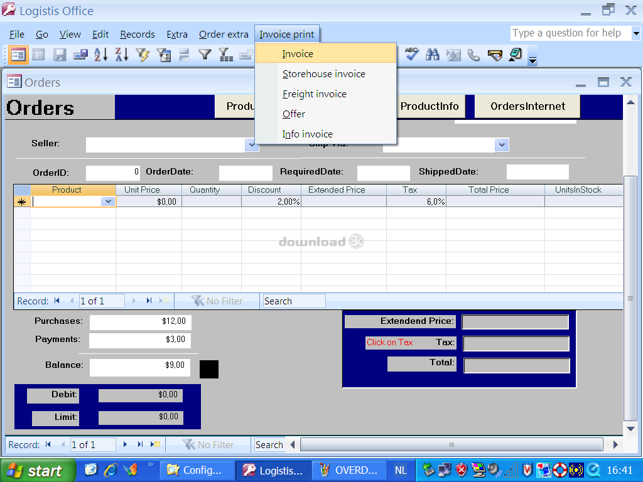Open the Order extra menu
The image size is (643, 482).
(224, 35)
